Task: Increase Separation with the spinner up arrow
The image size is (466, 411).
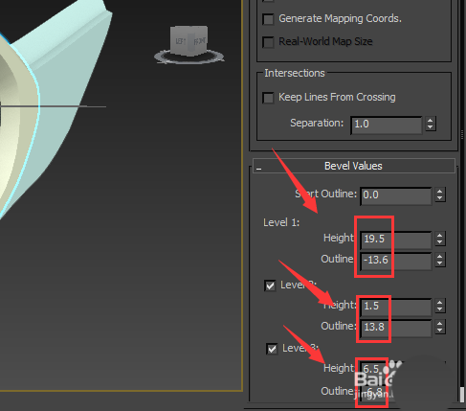Action: (431, 121)
